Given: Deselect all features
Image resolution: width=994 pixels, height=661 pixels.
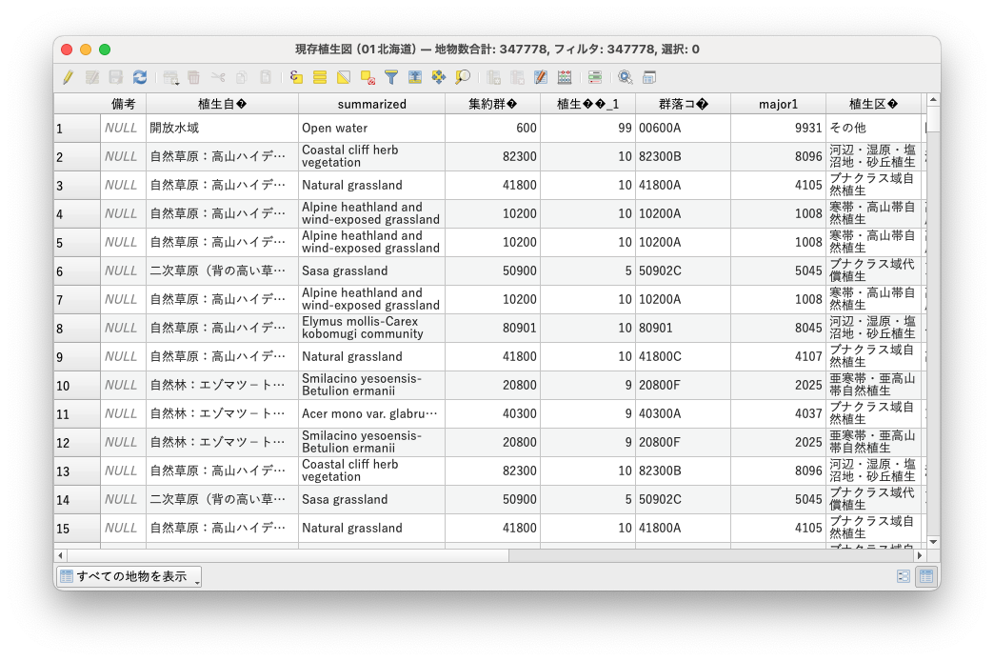Looking at the screenshot, I should point(366,77).
